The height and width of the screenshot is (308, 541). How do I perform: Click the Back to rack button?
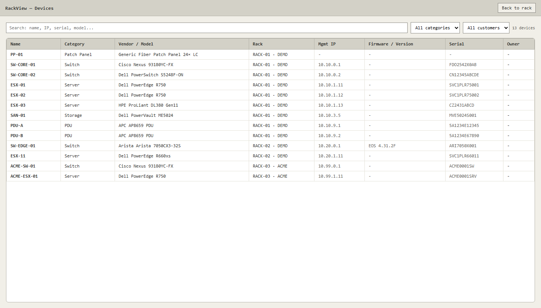point(517,8)
